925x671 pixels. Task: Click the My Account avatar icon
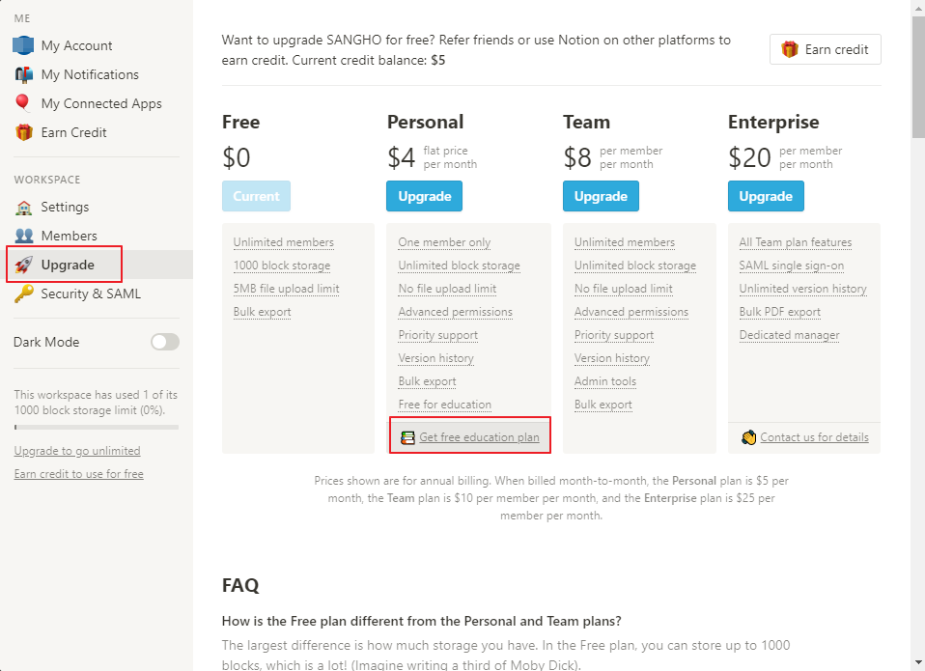coord(23,45)
